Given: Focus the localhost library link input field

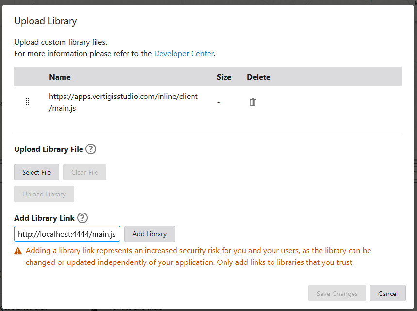Looking at the screenshot, I should pyautogui.click(x=67, y=234).
